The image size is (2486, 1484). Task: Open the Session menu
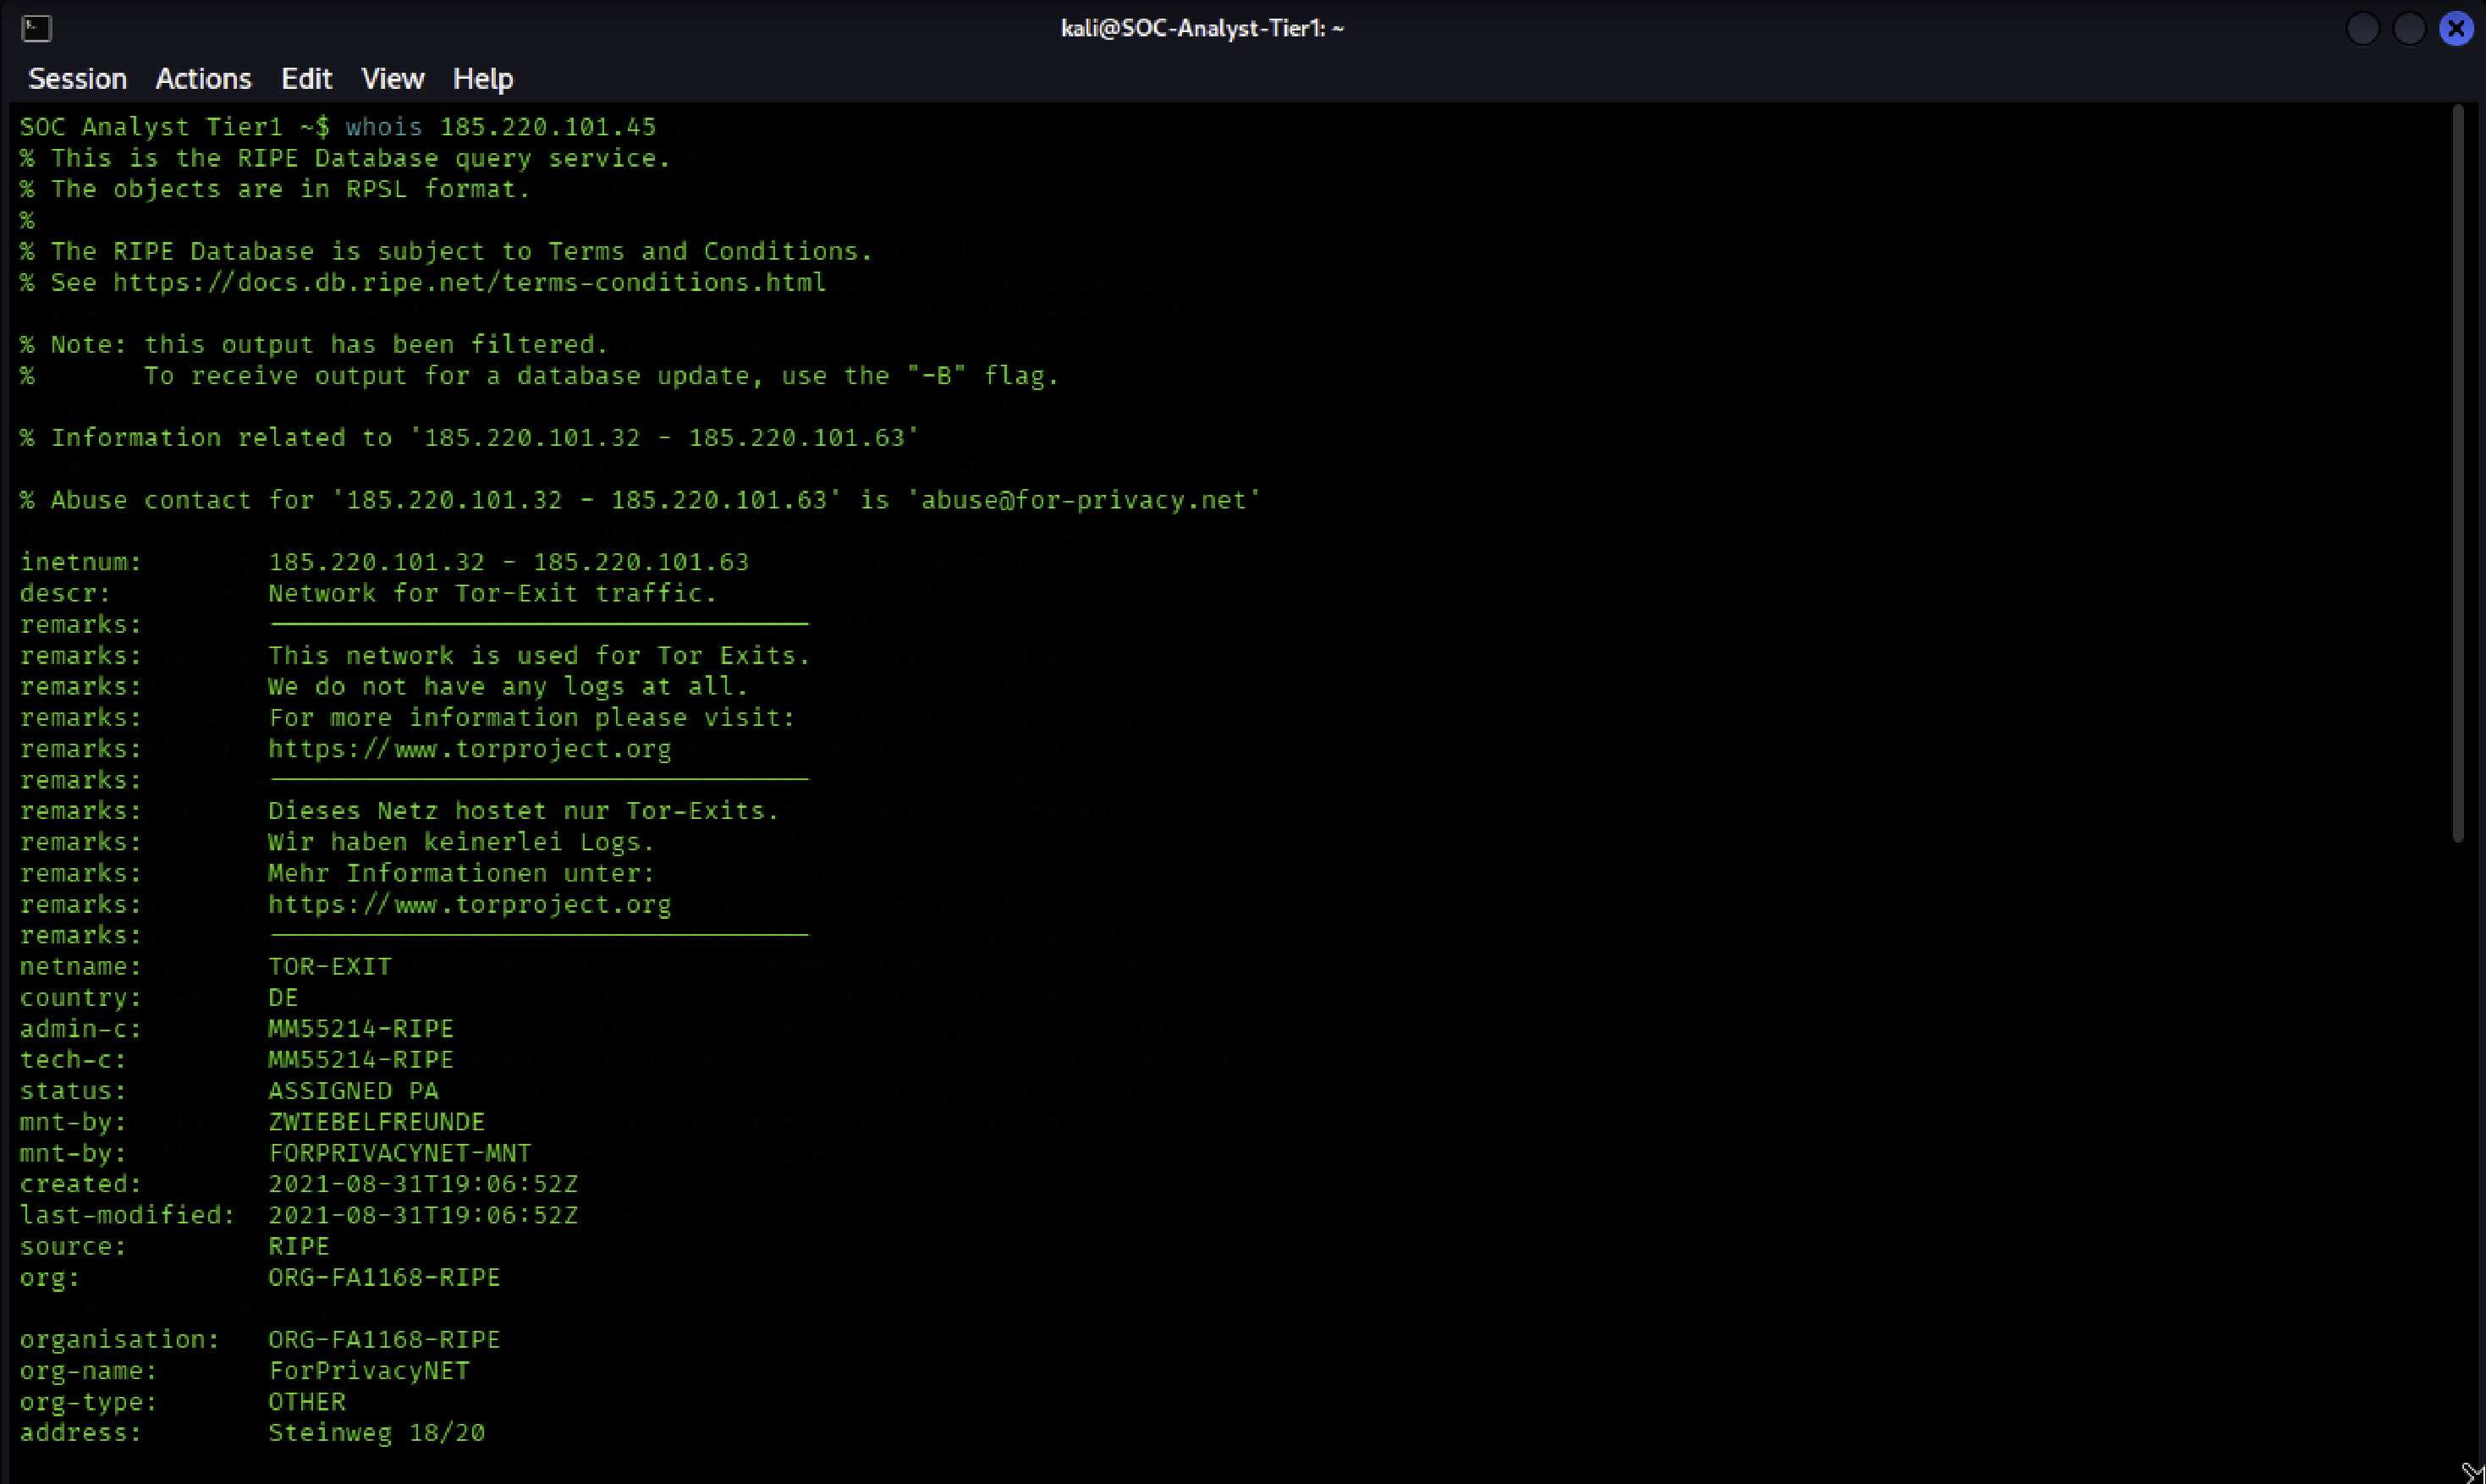[78, 79]
